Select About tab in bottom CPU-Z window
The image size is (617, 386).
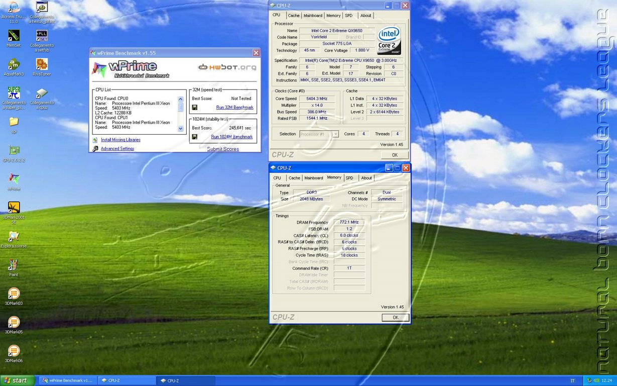366,178
